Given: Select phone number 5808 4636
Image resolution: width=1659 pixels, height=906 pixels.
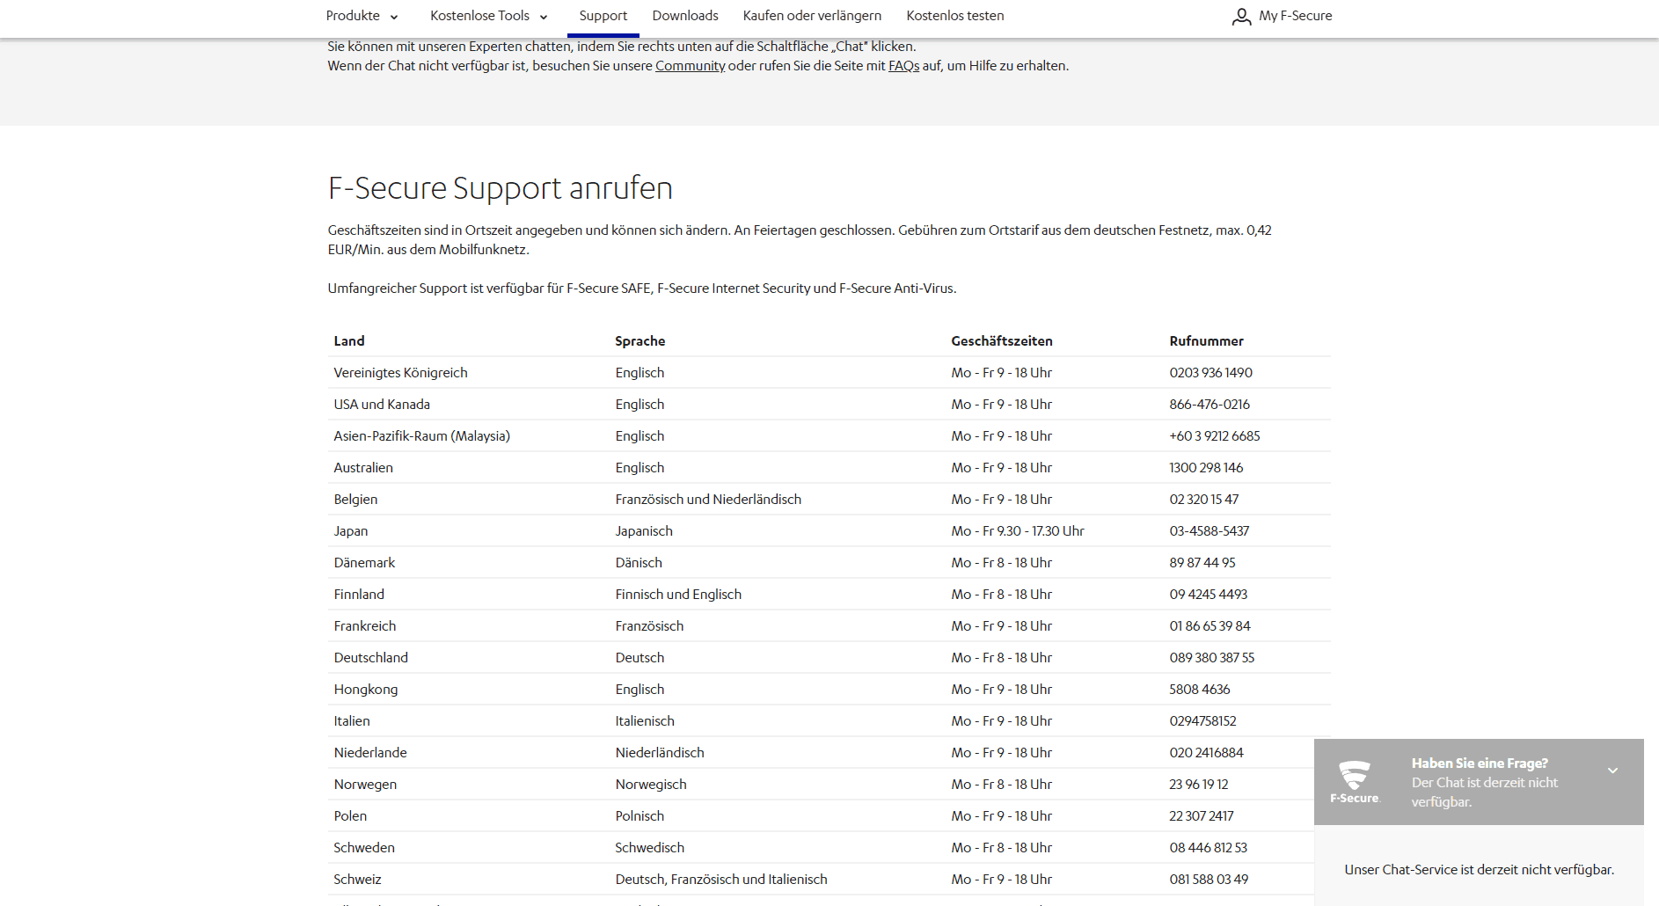Looking at the screenshot, I should click(1200, 690).
